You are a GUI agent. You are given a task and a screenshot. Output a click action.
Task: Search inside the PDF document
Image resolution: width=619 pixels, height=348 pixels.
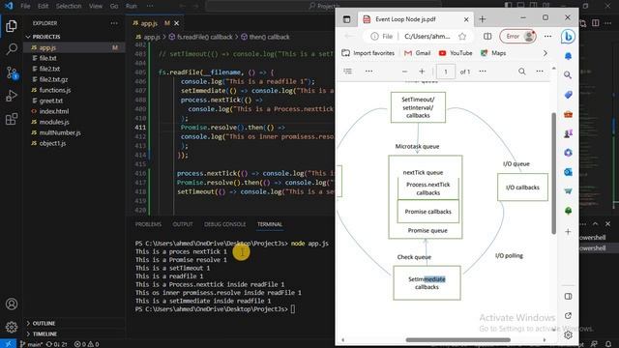tap(522, 72)
